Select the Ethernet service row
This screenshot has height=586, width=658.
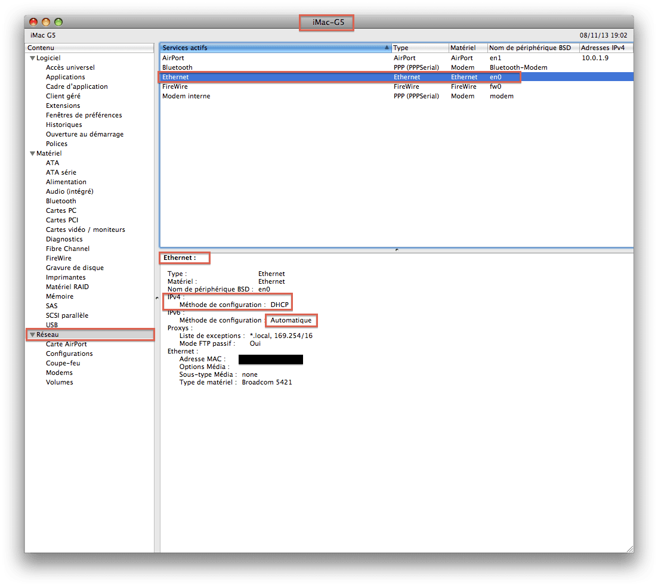(397, 77)
